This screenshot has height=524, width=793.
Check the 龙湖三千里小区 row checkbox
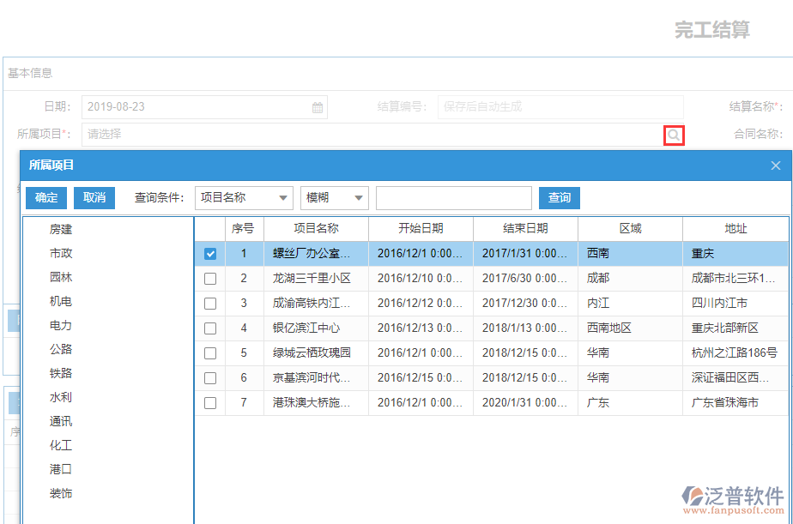click(x=210, y=278)
